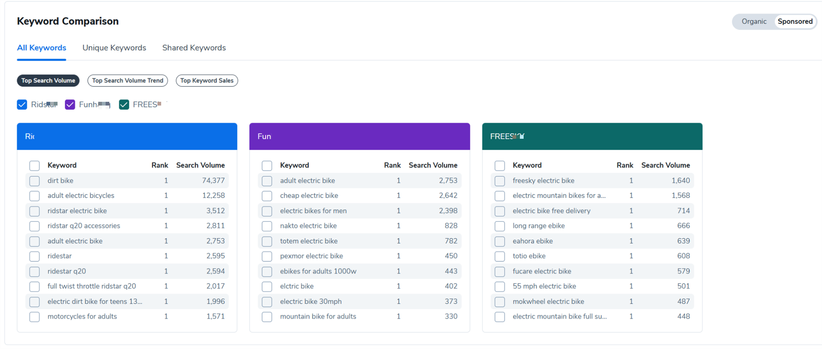This screenshot has height=349, width=822.
Task: Tick checkbox for ridestar q20 row
Action: tap(35, 272)
